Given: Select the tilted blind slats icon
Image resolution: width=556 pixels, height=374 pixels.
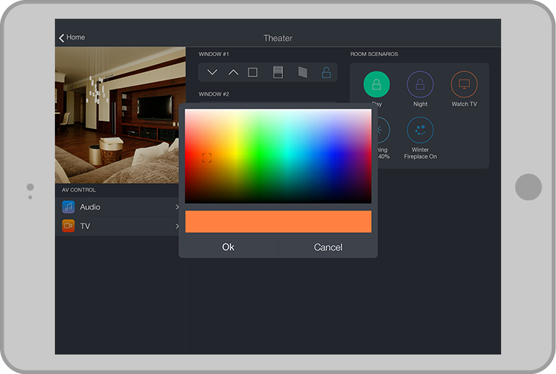Looking at the screenshot, I should 302,72.
